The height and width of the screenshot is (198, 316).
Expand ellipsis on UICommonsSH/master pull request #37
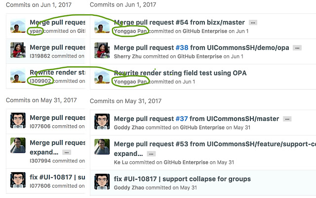click(287, 119)
